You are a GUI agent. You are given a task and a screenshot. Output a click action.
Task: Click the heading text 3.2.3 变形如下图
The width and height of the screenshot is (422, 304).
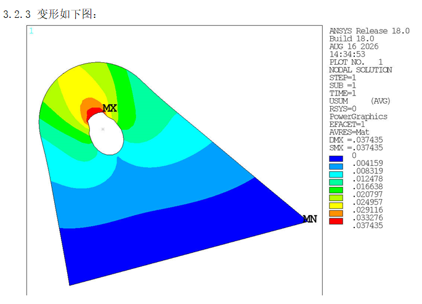[50, 14]
